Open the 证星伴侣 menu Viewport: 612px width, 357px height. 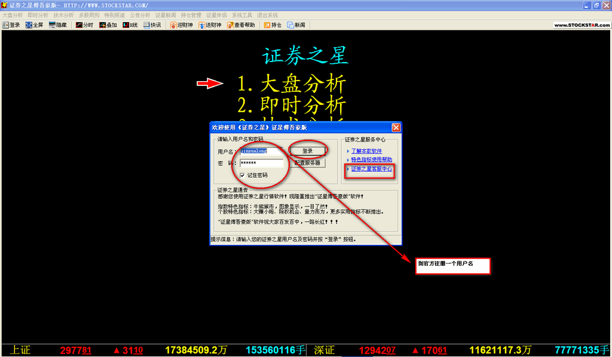pyautogui.click(x=216, y=15)
